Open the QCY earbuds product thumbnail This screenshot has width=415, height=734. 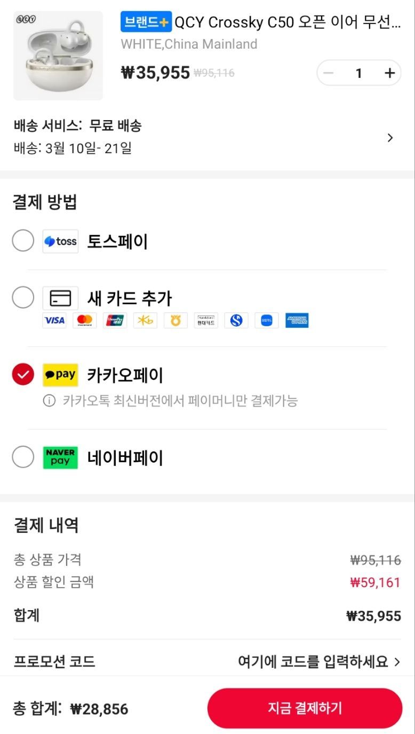58,56
